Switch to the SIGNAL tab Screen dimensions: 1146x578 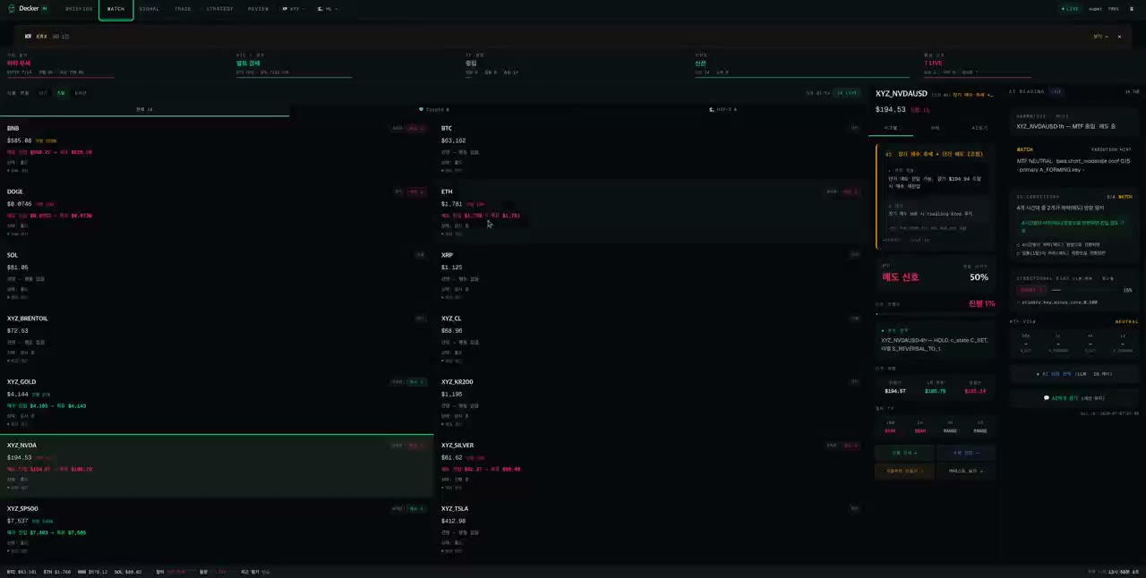click(150, 9)
